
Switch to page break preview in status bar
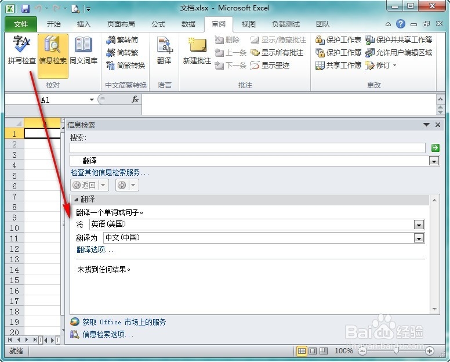pyautogui.click(x=324, y=351)
